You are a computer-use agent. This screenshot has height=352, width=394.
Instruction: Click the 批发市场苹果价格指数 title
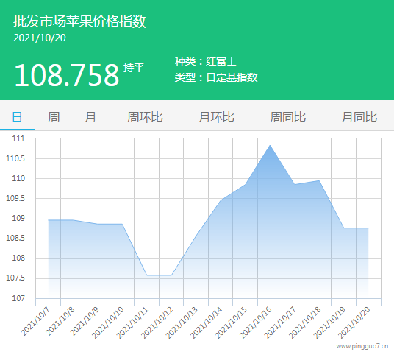(x=79, y=21)
